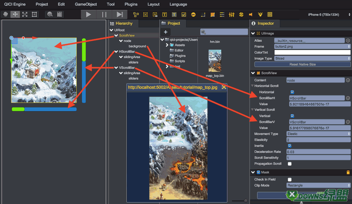Select the move tool
Screen dimensions: 352x204
(15, 15)
